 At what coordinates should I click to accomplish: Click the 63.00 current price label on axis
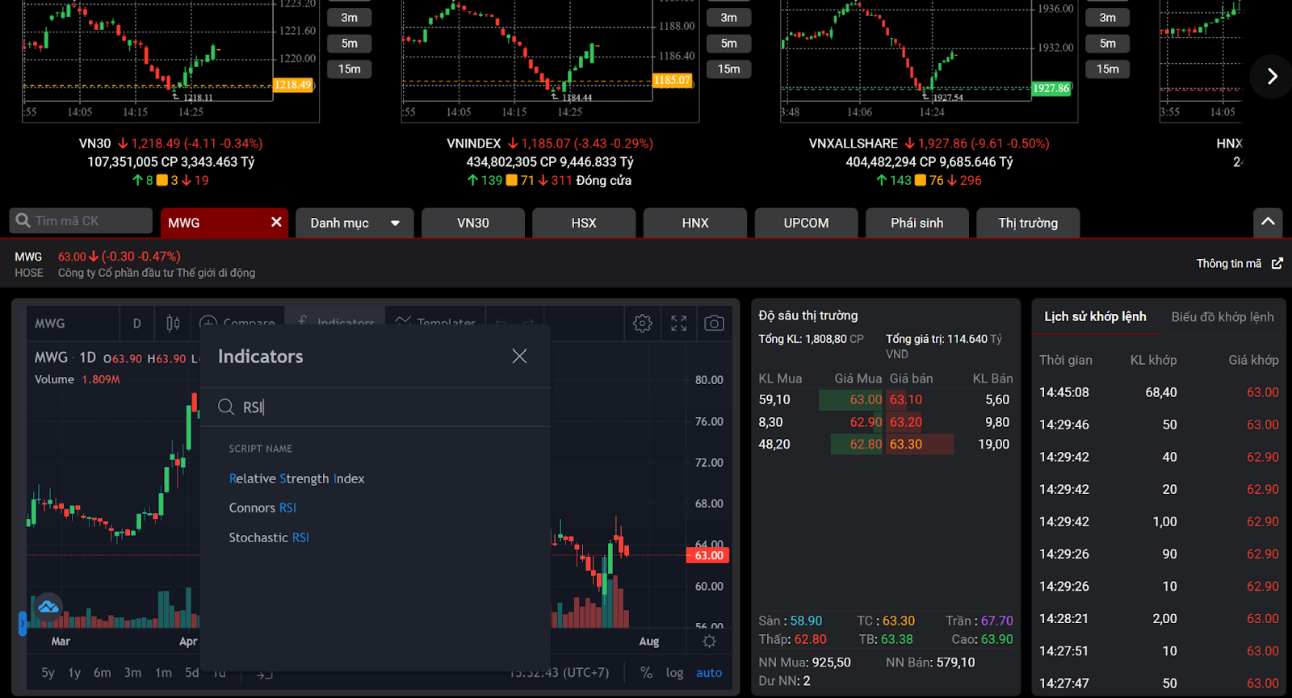(708, 555)
